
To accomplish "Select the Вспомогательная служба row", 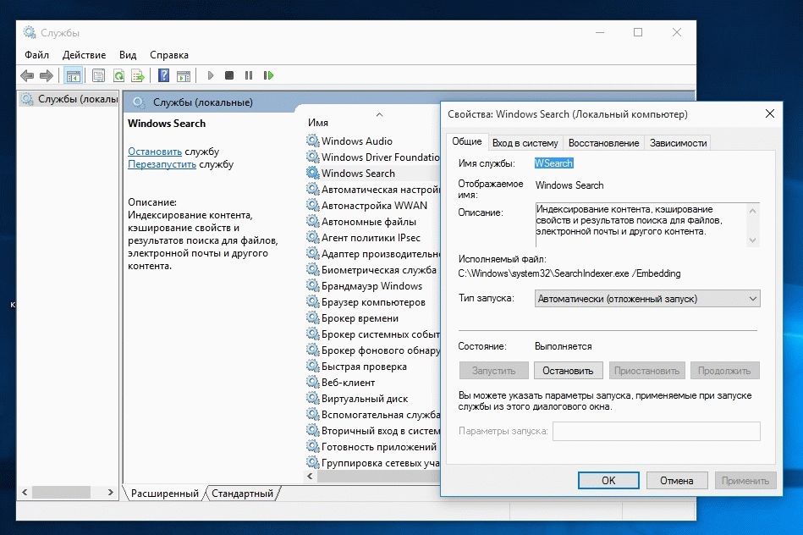I will point(373,414).
